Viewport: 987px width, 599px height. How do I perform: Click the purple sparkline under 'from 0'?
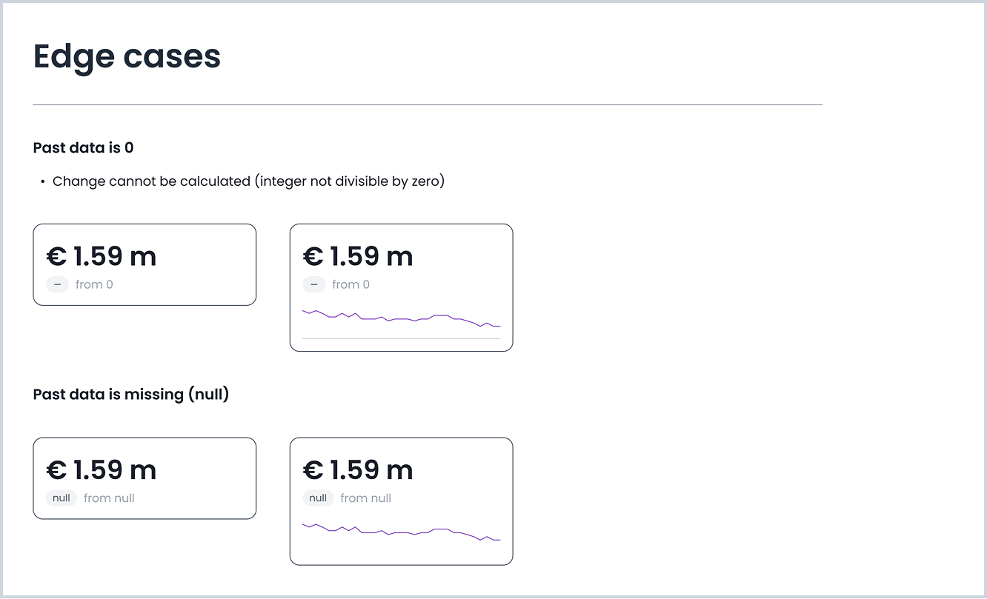coord(401,319)
